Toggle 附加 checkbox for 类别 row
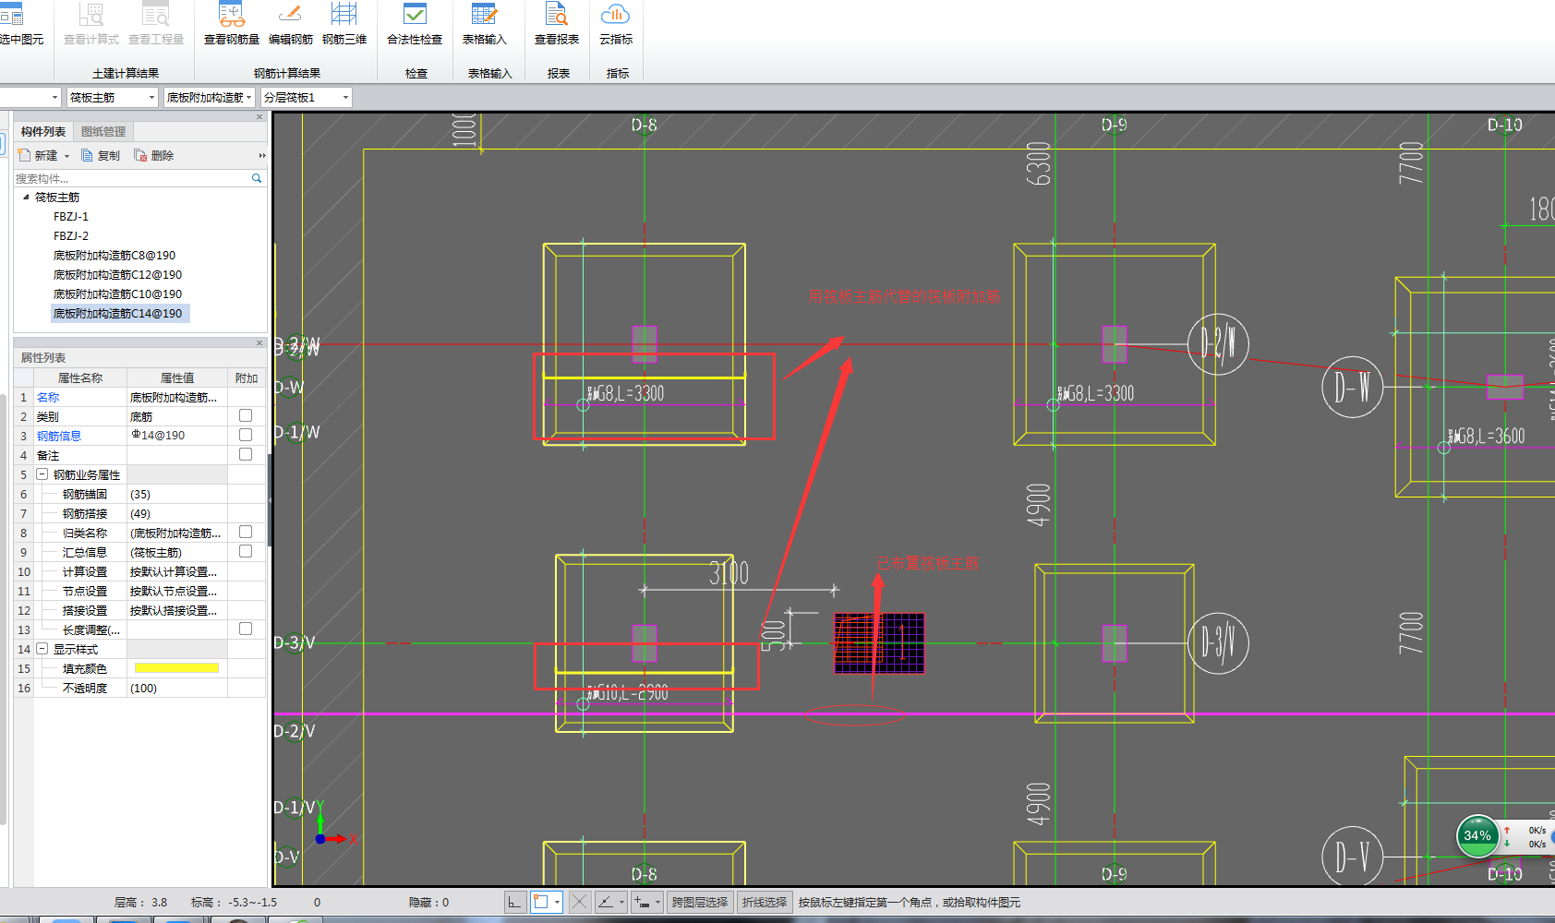1555x923 pixels. [246, 415]
